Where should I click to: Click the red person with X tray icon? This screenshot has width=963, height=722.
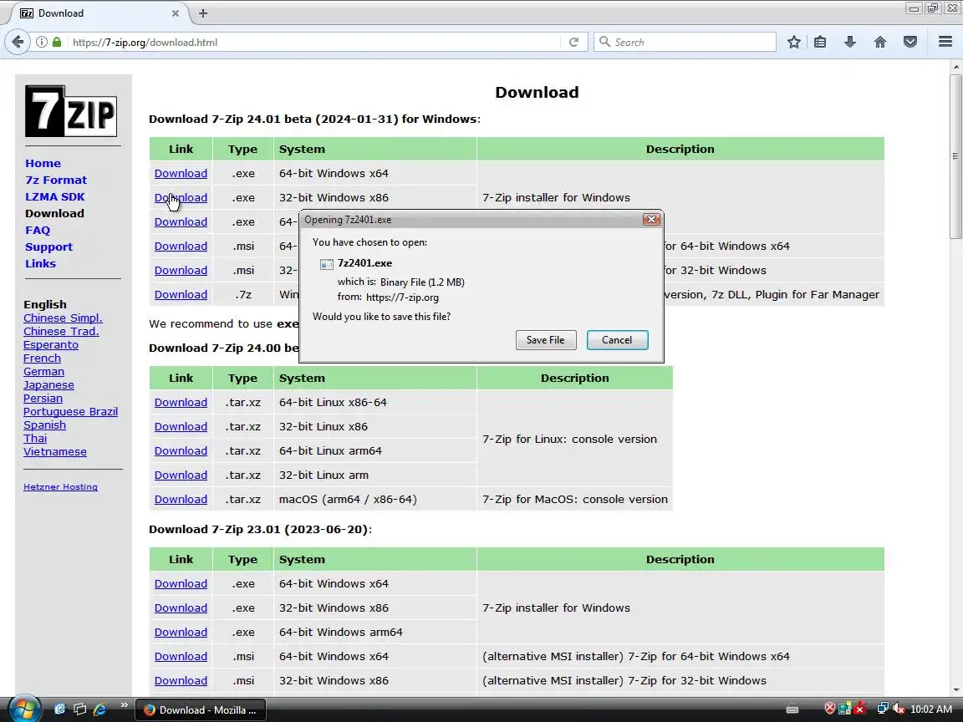[860, 709]
